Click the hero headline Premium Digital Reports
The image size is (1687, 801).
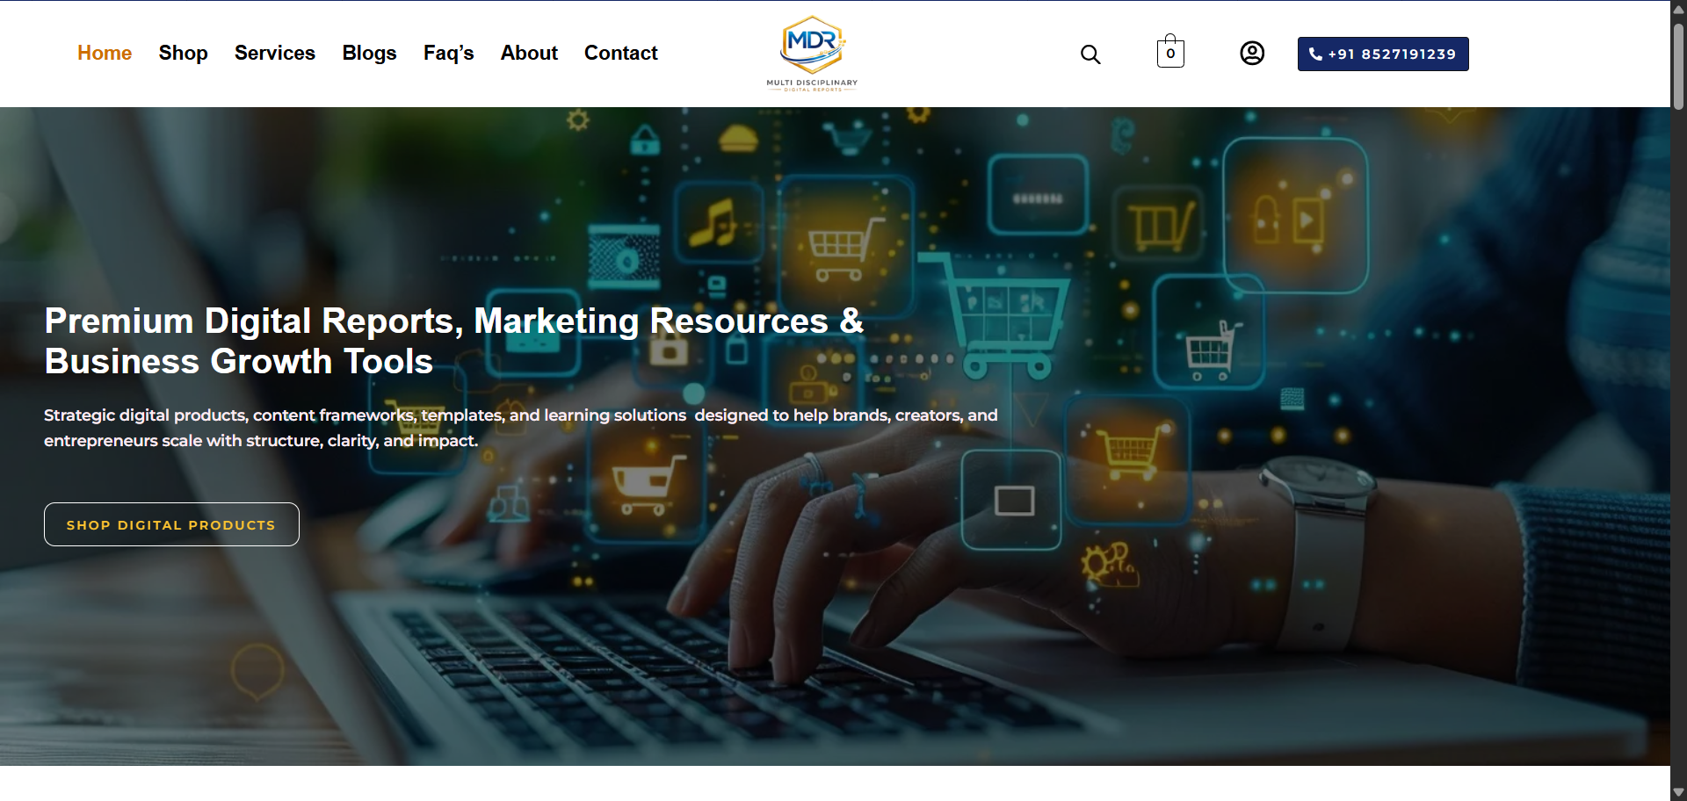point(253,321)
